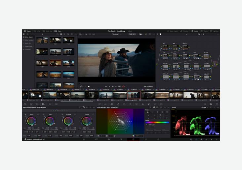
Task: Click the loop playback icon
Action: pyautogui.click(x=123, y=86)
